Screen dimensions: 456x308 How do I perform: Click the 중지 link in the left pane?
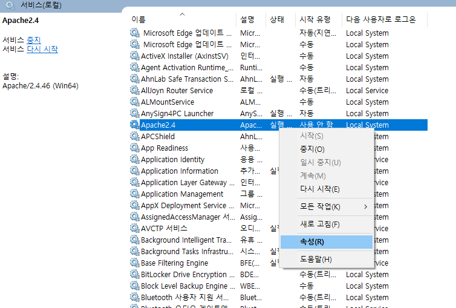point(34,40)
